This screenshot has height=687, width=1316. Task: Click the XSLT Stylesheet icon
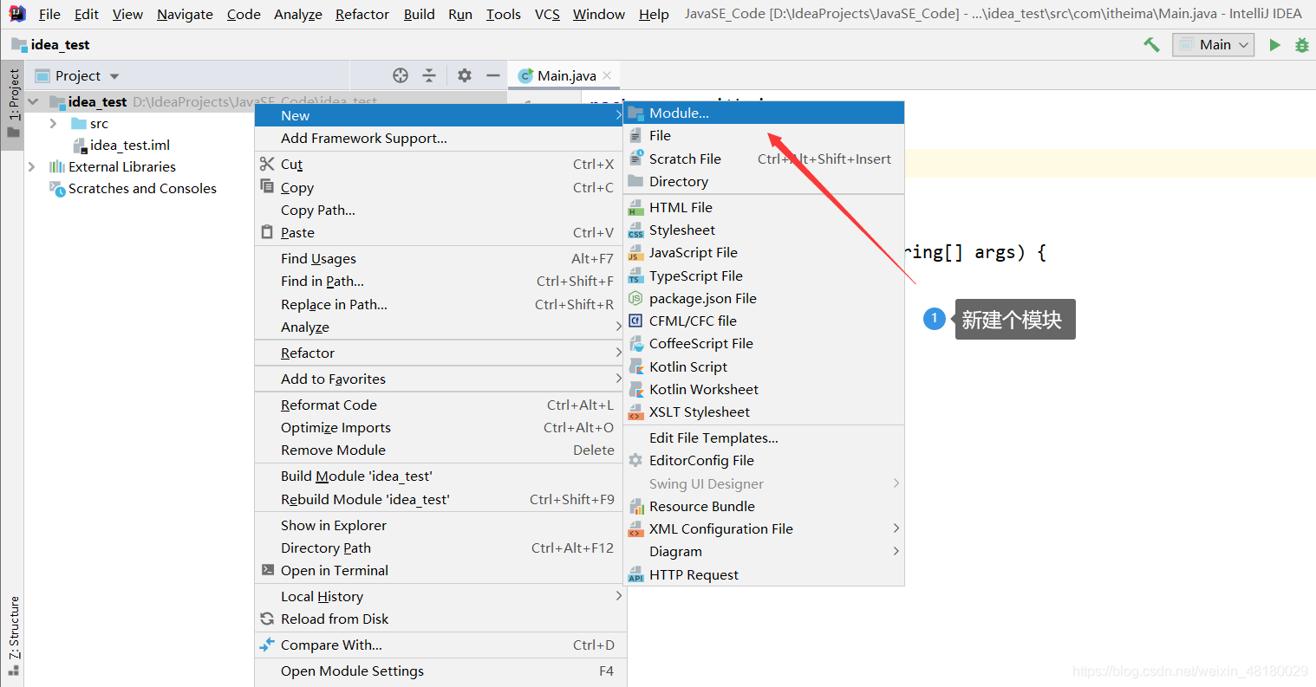[635, 412]
